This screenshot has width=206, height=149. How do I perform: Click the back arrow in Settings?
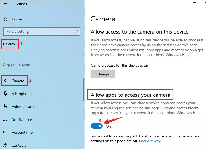[x=5, y=4]
